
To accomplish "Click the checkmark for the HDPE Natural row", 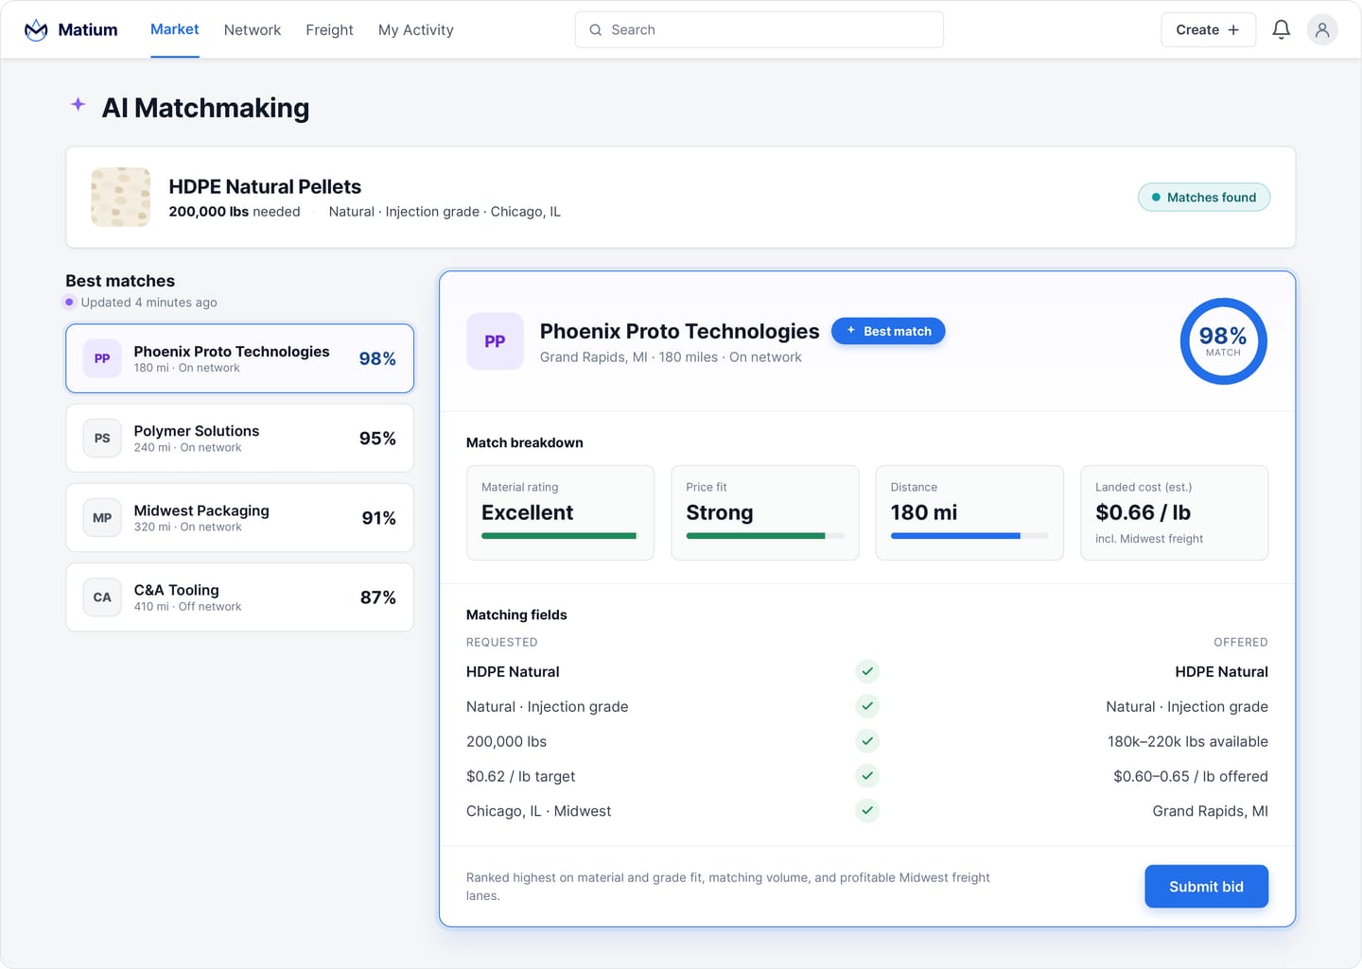I will coord(867,671).
